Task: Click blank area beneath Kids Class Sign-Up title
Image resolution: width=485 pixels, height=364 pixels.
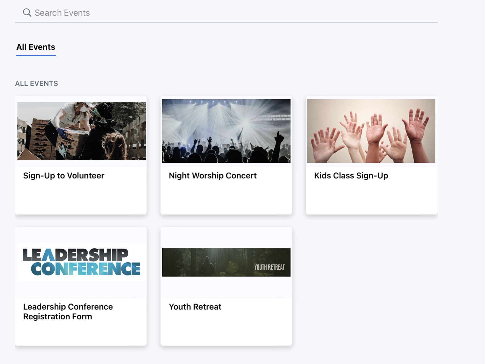Action: [371, 198]
